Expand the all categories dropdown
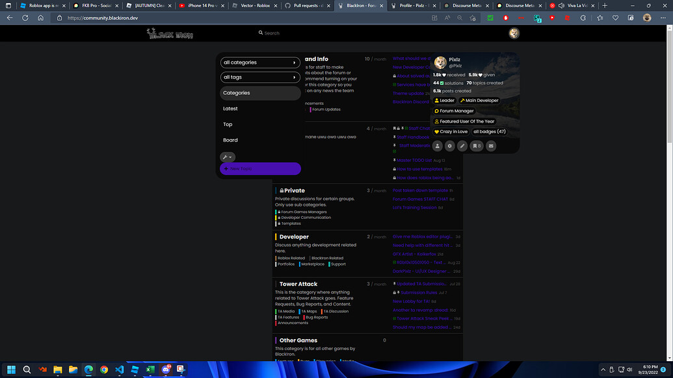This screenshot has width=673, height=378. pyautogui.click(x=259, y=62)
